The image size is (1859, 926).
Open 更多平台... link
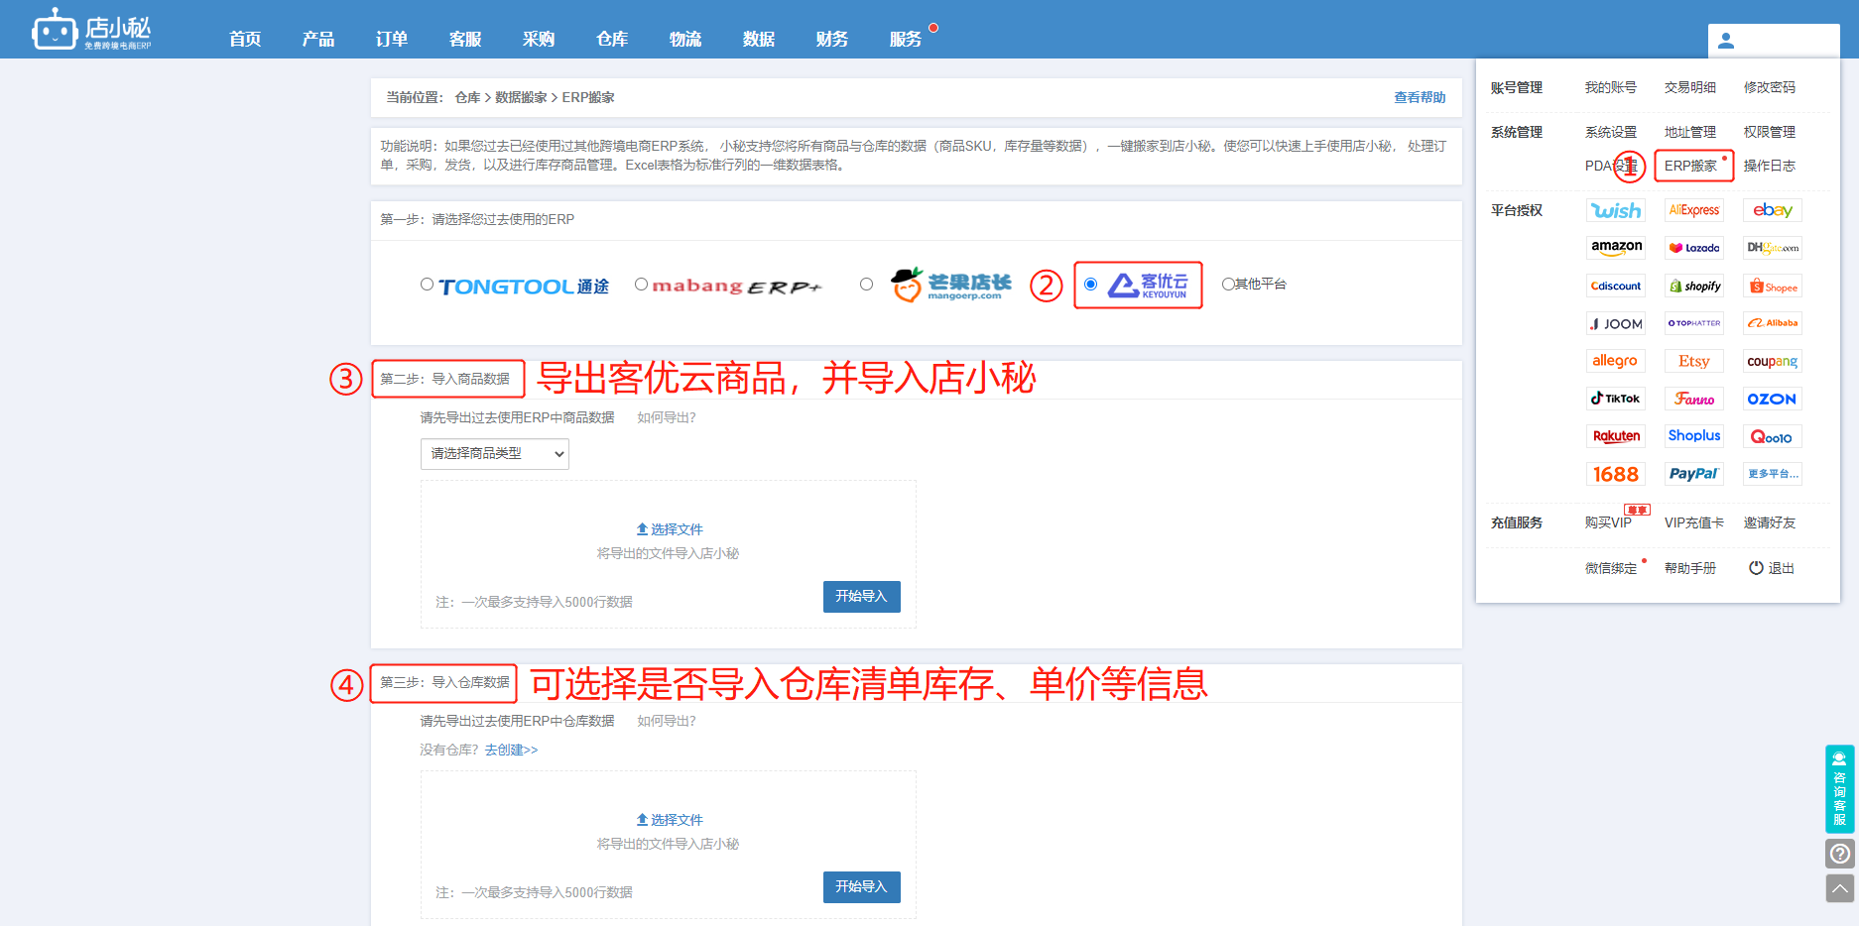click(x=1773, y=474)
